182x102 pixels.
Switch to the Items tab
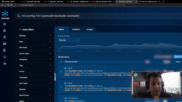coord(61,29)
